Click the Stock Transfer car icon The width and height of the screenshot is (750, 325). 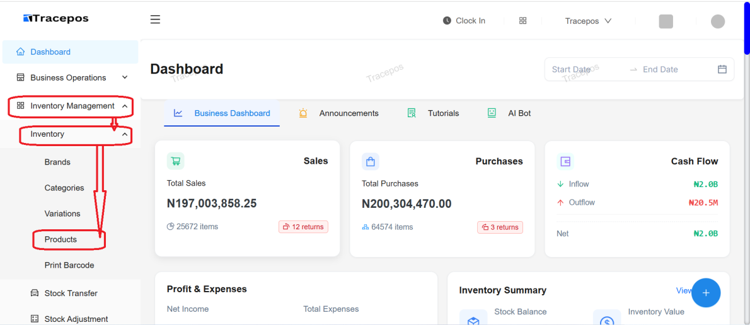tap(35, 293)
